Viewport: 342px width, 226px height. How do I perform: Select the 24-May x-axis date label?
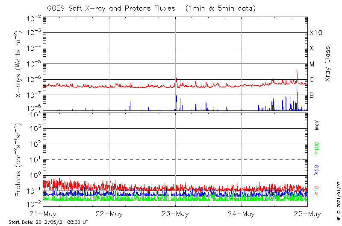[242, 214]
